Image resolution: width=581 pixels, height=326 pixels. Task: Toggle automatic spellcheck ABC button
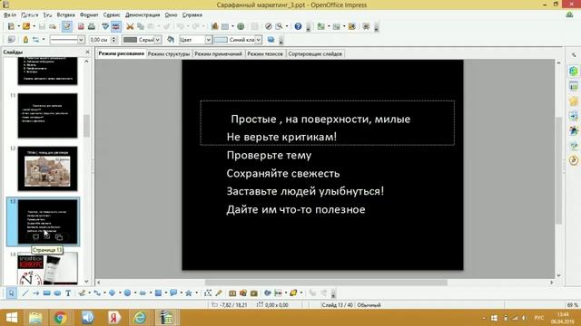point(116,26)
